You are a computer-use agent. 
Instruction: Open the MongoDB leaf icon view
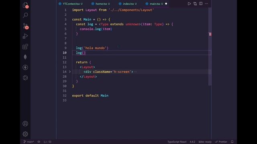coord(25,57)
